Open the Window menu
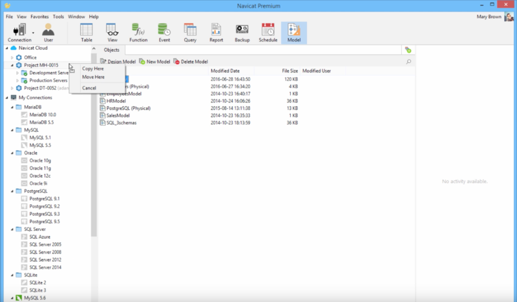 coord(76,17)
